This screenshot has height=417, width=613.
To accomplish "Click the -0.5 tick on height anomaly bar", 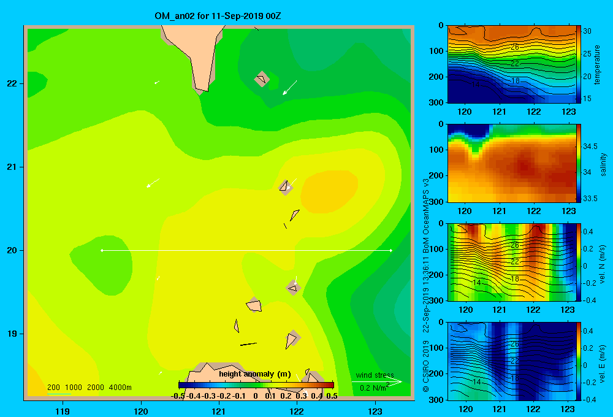I will [x=178, y=396].
